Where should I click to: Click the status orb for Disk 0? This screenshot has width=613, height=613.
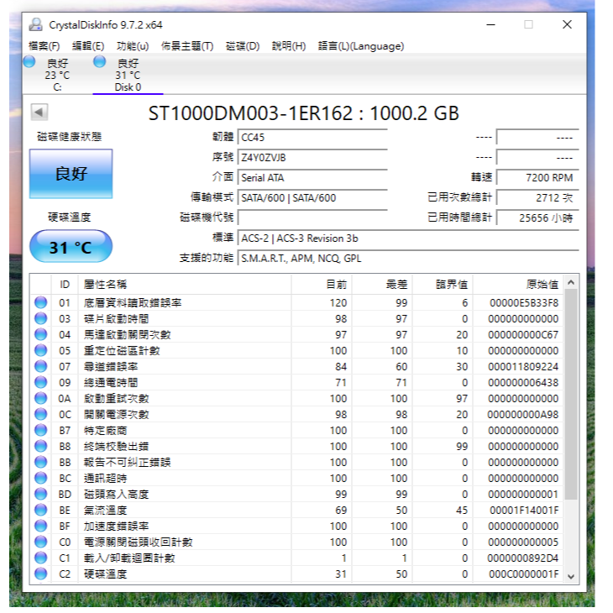[x=100, y=62]
